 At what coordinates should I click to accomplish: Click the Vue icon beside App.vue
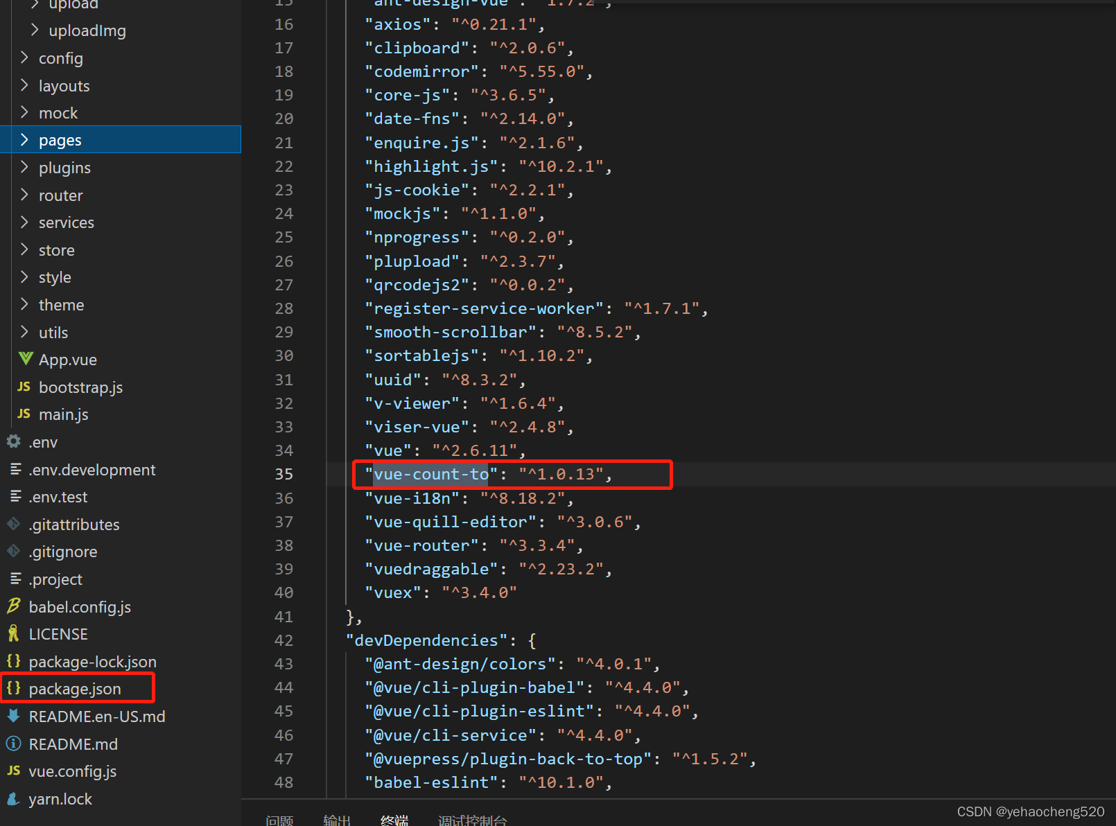pyautogui.click(x=26, y=359)
